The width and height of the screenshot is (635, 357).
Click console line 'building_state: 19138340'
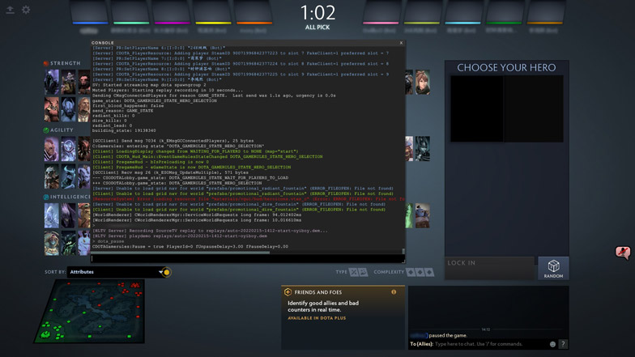124,131
